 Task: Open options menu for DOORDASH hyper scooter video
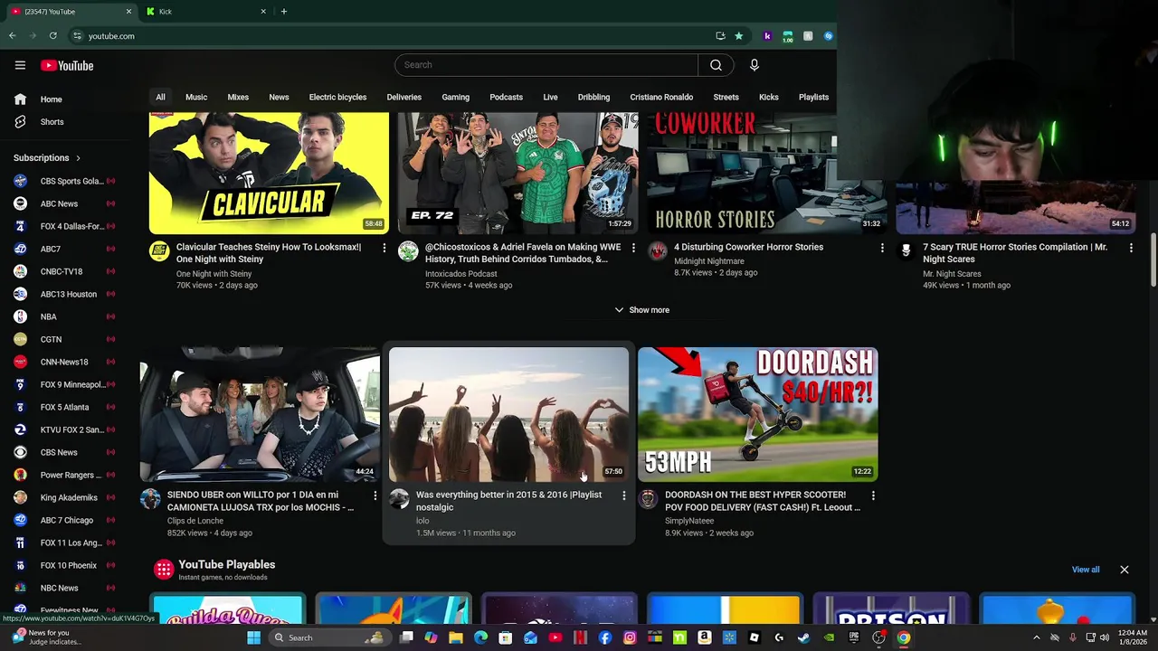click(x=873, y=495)
